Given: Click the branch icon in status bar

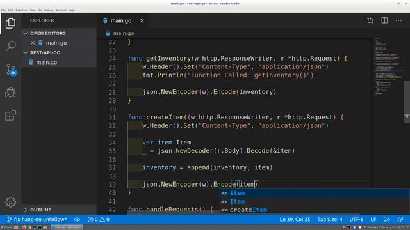Looking at the screenshot, I should pyautogui.click(x=9, y=220).
